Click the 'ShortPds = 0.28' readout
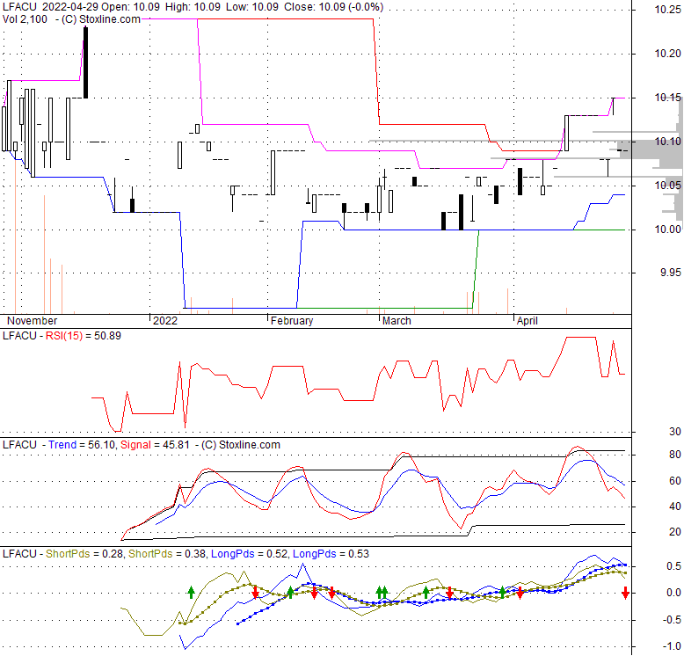Screen dimensions: 684x656 [84, 554]
